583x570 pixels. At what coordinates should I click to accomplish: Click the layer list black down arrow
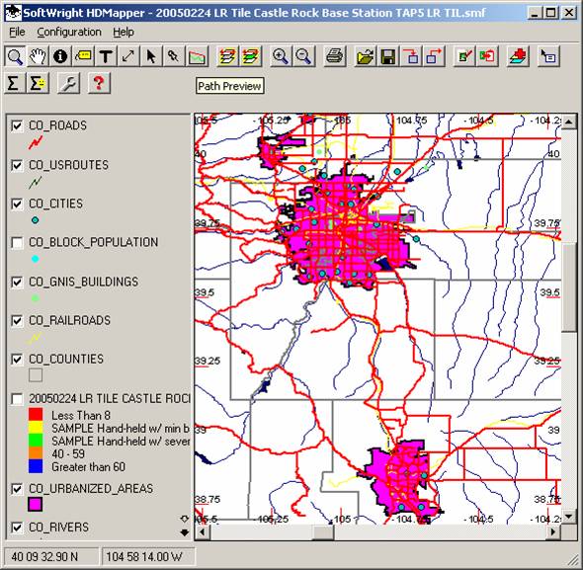coord(185,532)
